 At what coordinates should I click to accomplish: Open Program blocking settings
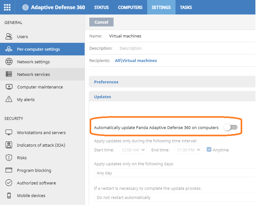pyautogui.click(x=42, y=170)
